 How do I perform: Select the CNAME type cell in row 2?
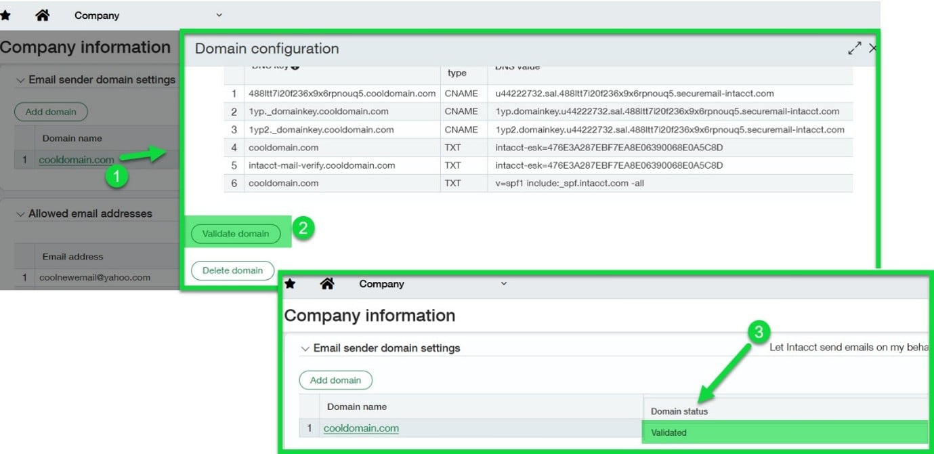[464, 111]
